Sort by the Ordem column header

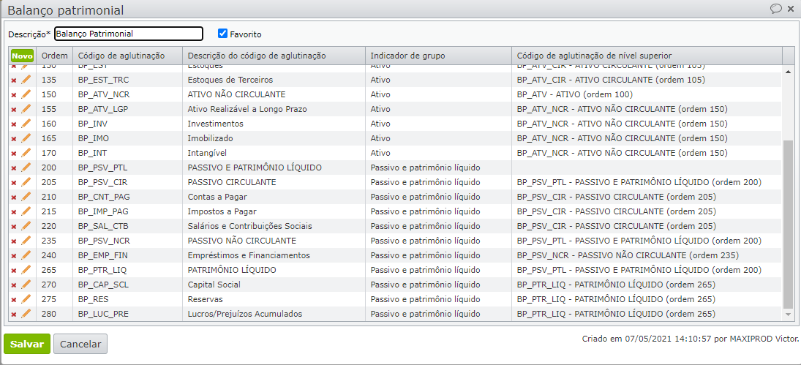54,56
